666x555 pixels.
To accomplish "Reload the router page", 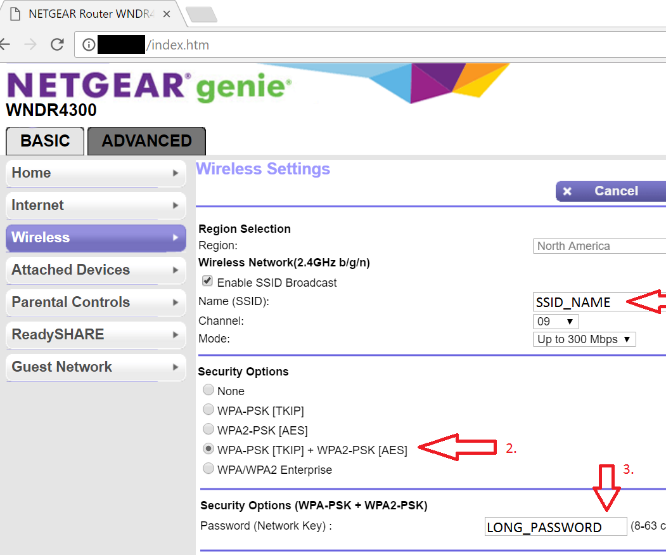I will coord(57,44).
